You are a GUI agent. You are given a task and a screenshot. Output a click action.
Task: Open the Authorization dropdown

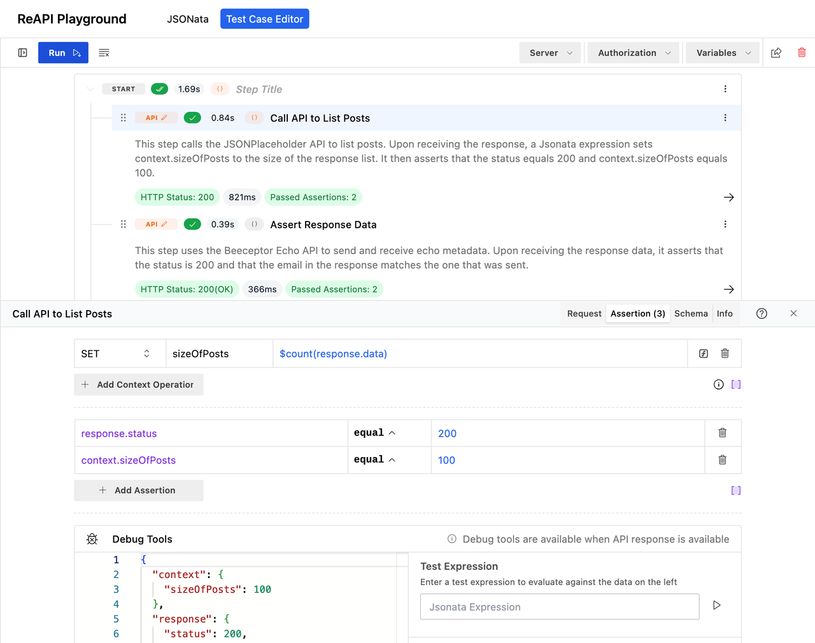(x=634, y=53)
